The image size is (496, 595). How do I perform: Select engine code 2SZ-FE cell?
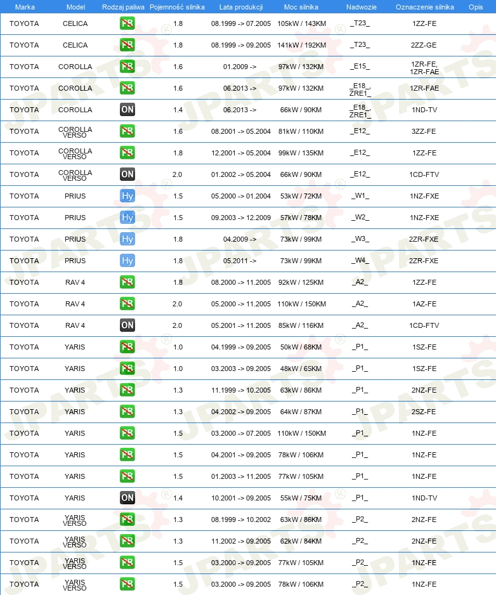(x=424, y=412)
